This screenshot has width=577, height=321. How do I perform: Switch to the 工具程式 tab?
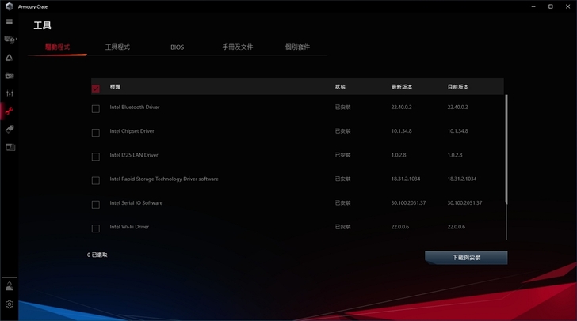[x=117, y=47]
